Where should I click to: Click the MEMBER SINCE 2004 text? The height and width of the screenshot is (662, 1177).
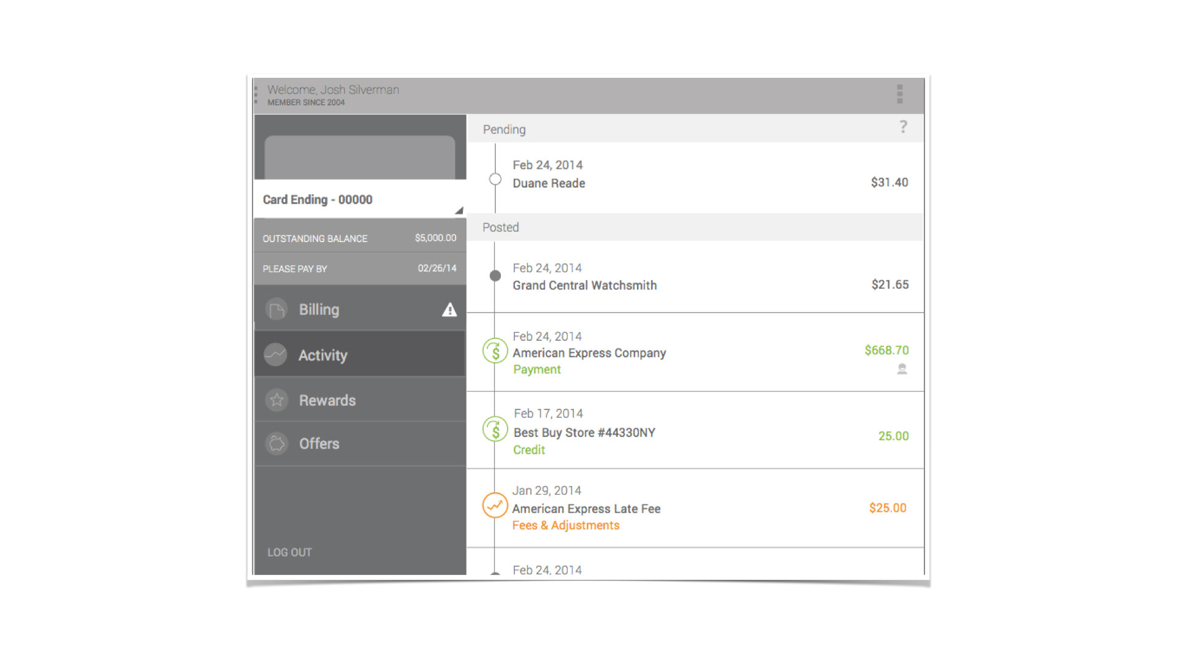306,102
